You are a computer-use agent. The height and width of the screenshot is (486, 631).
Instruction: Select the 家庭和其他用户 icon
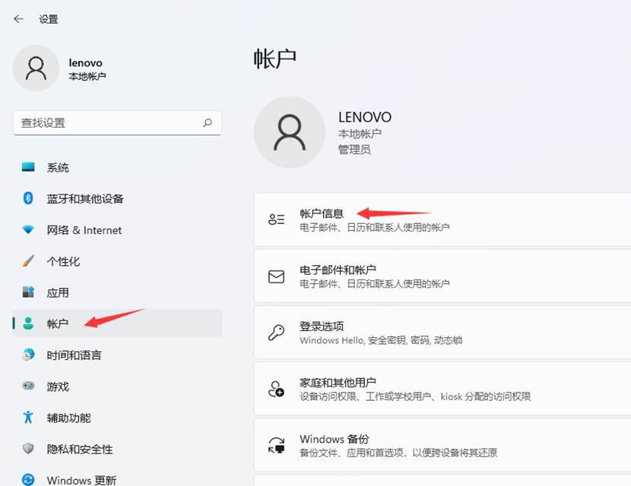[276, 388]
